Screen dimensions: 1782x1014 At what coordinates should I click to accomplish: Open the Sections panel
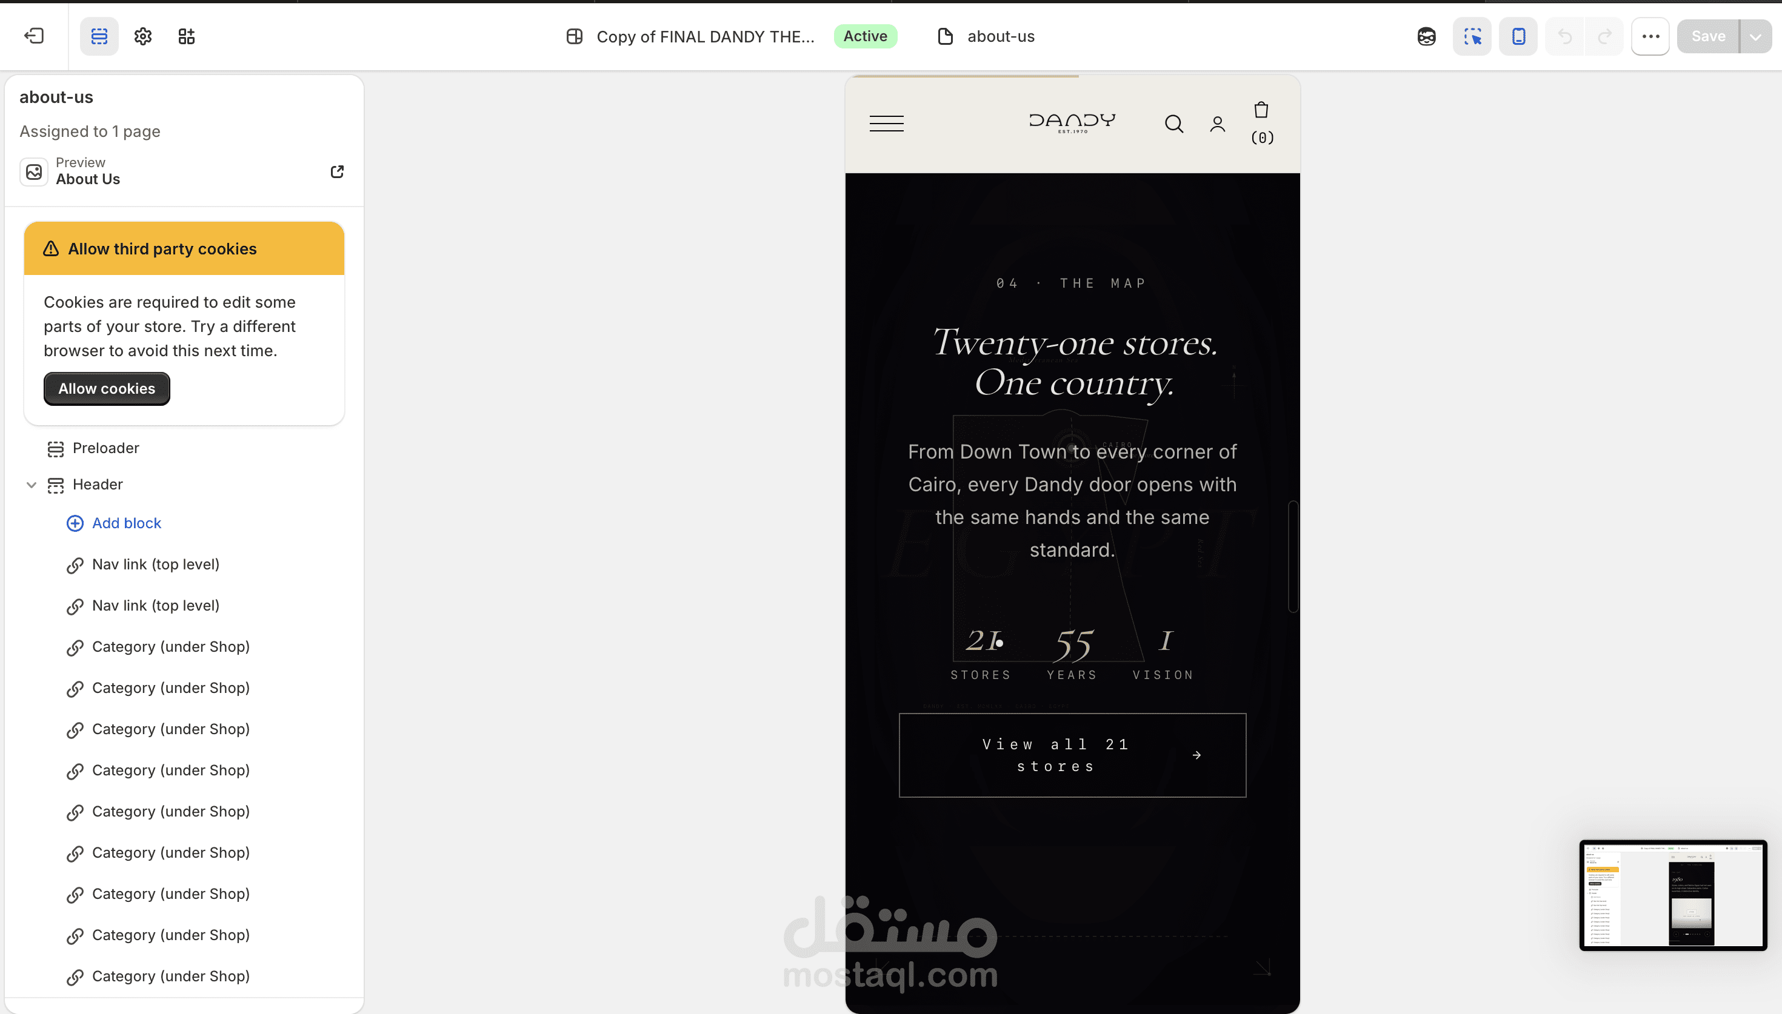point(99,36)
